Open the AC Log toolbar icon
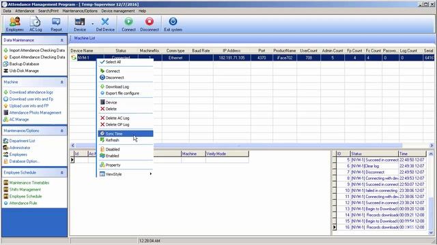Image resolution: width=437 pixels, height=245 pixels. pyautogui.click(x=36, y=24)
